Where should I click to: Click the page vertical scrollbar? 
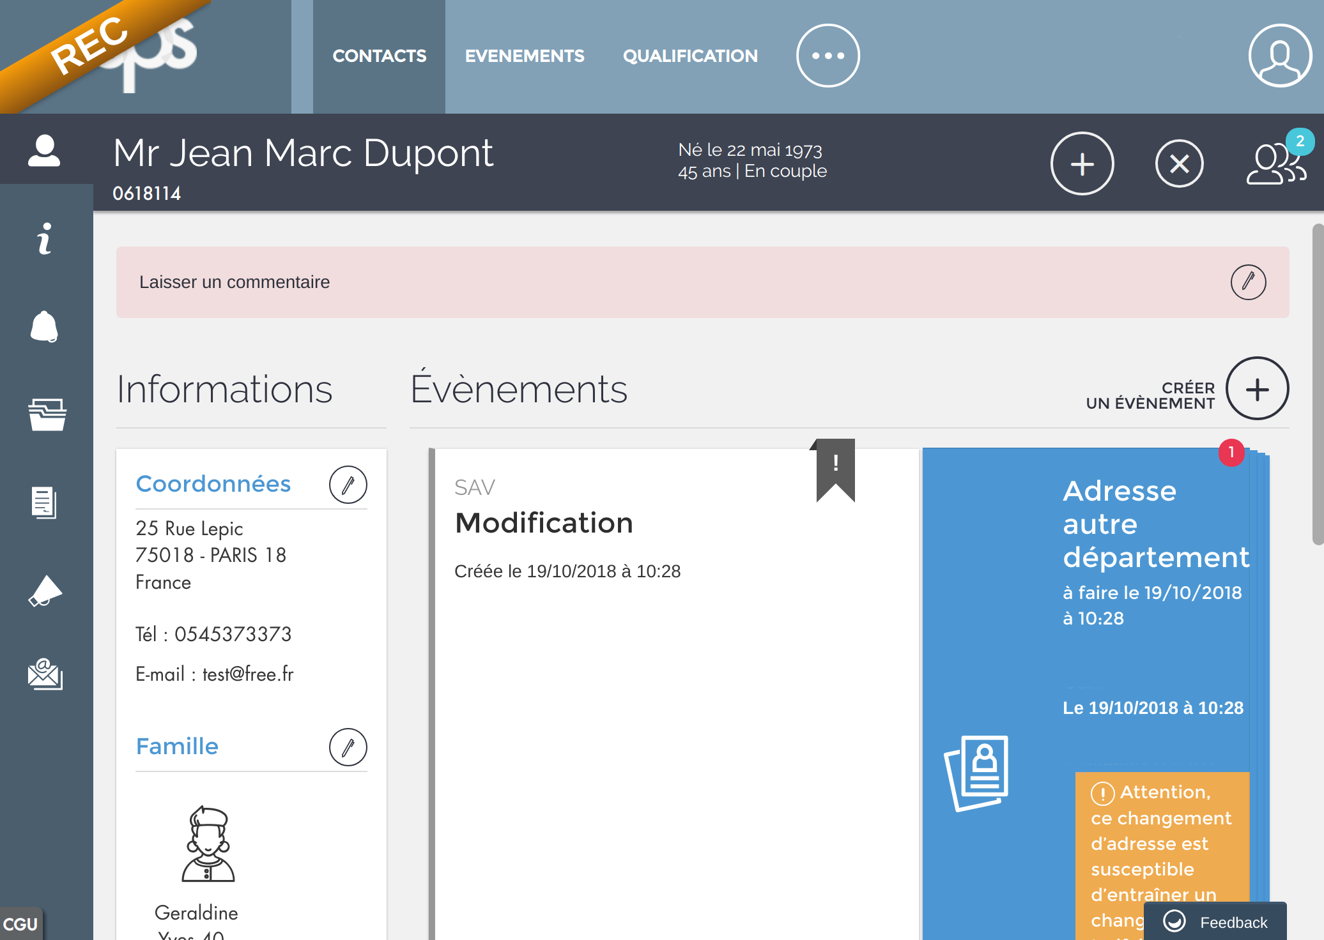(x=1317, y=383)
